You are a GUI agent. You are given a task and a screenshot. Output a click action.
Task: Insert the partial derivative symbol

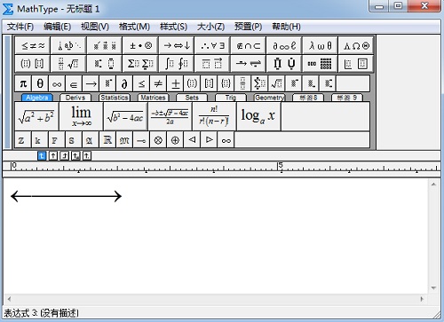(124, 83)
